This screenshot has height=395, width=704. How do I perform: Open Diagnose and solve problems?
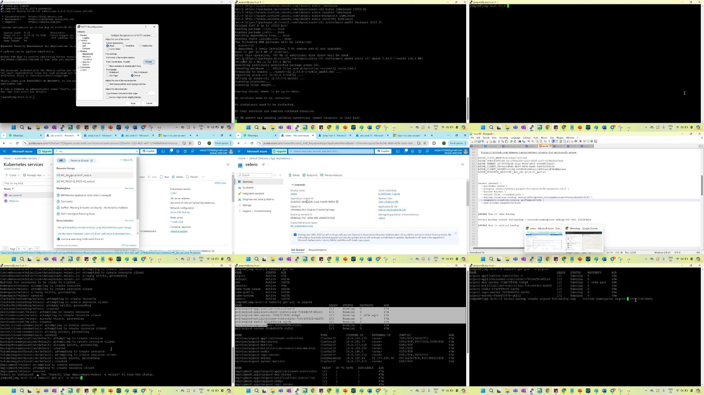click(x=258, y=199)
